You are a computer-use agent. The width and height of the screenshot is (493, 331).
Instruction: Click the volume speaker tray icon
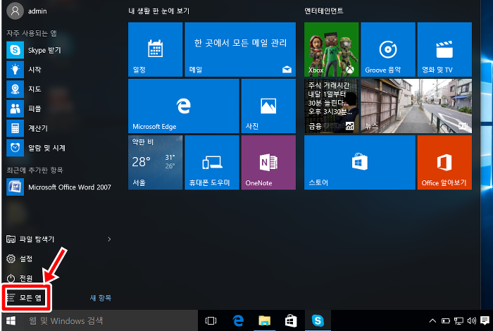point(472,321)
